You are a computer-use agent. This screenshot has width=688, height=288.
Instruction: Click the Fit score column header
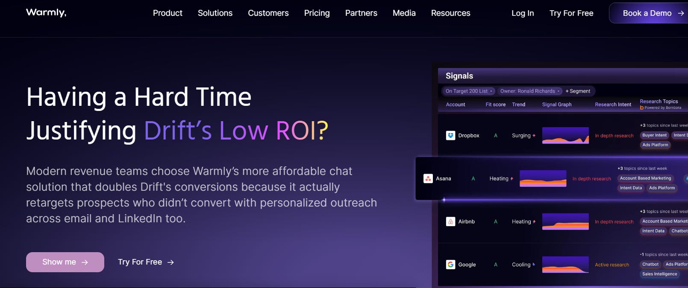(x=496, y=105)
